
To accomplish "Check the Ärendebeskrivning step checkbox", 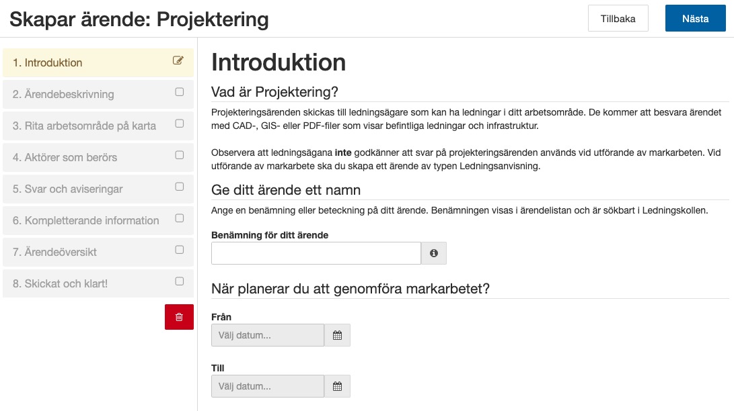I will (x=178, y=93).
